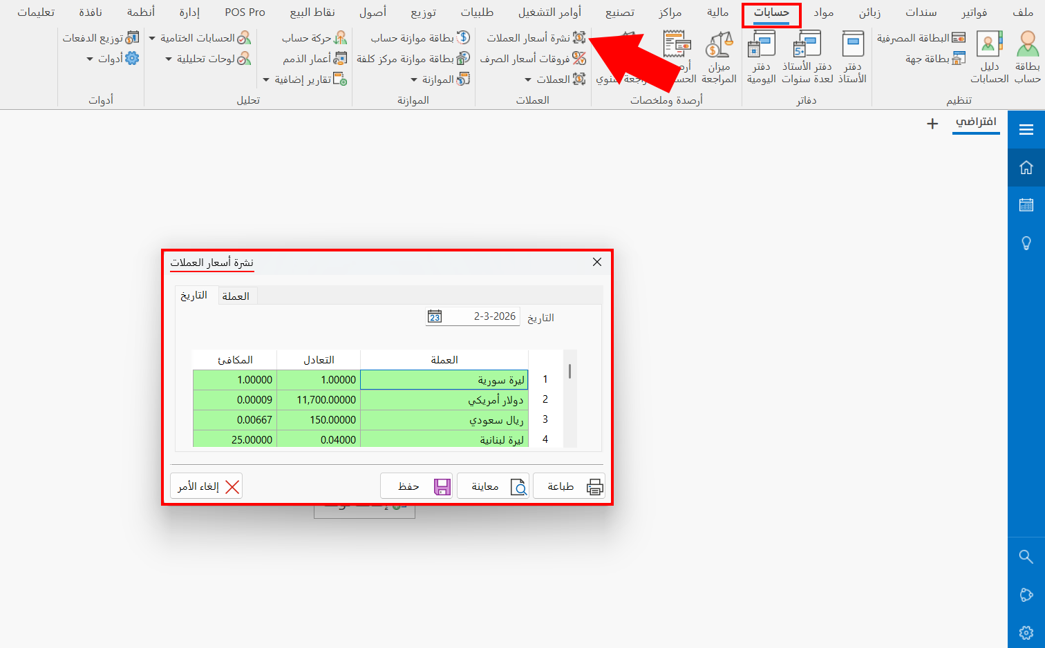Open دفتر اليومية journal book
1045x648 pixels.
(x=761, y=57)
